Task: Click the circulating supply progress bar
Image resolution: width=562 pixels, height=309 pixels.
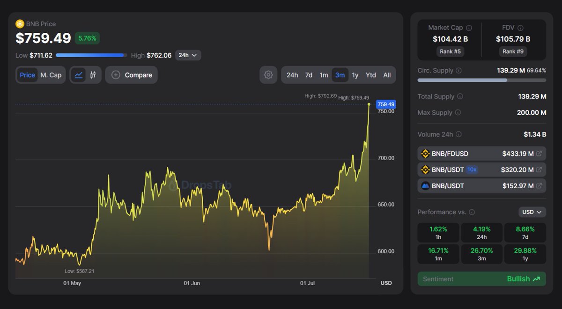Action: [481, 80]
